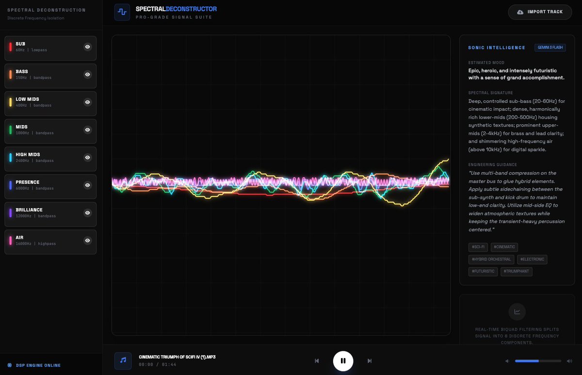
Task: Hide the PRESENCE band waveform
Action: tap(87, 185)
